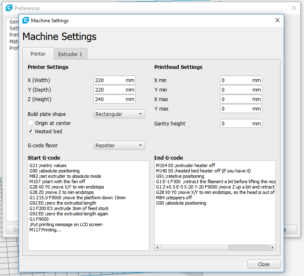Click the 'G90 ;absolute positioning' line in End G-code

coord(181,203)
